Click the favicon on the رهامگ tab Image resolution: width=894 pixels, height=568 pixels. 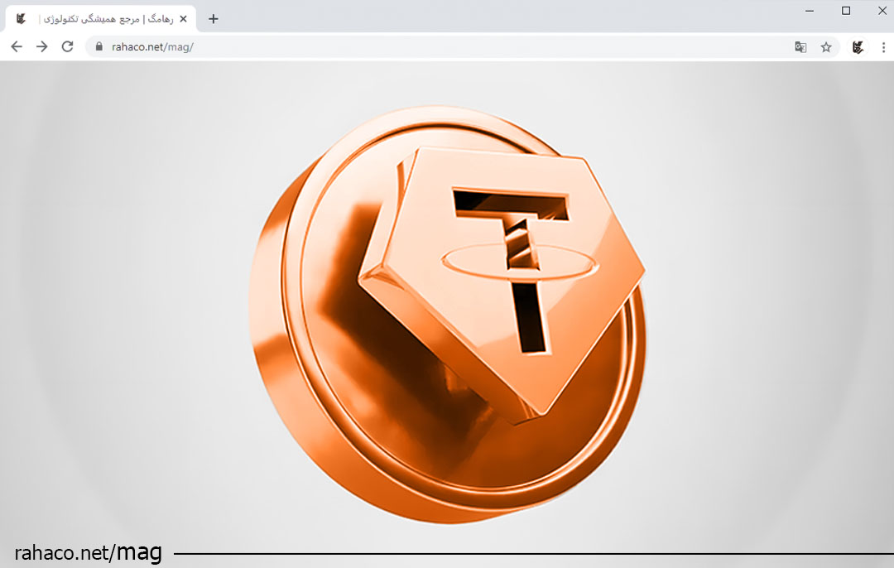[22, 18]
